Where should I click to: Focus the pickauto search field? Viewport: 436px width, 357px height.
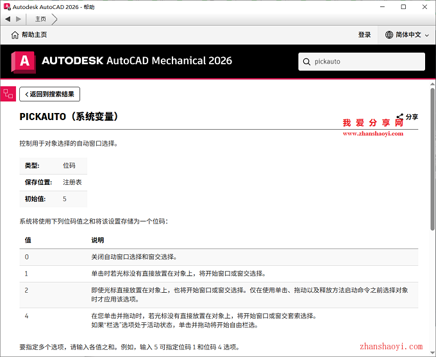362,62
